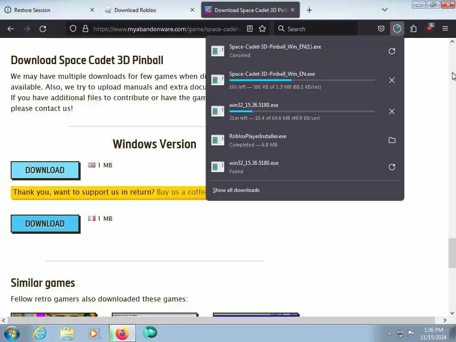Click the scroll-down arrow of page
Screen dimensions: 456x342
coord(452,313)
